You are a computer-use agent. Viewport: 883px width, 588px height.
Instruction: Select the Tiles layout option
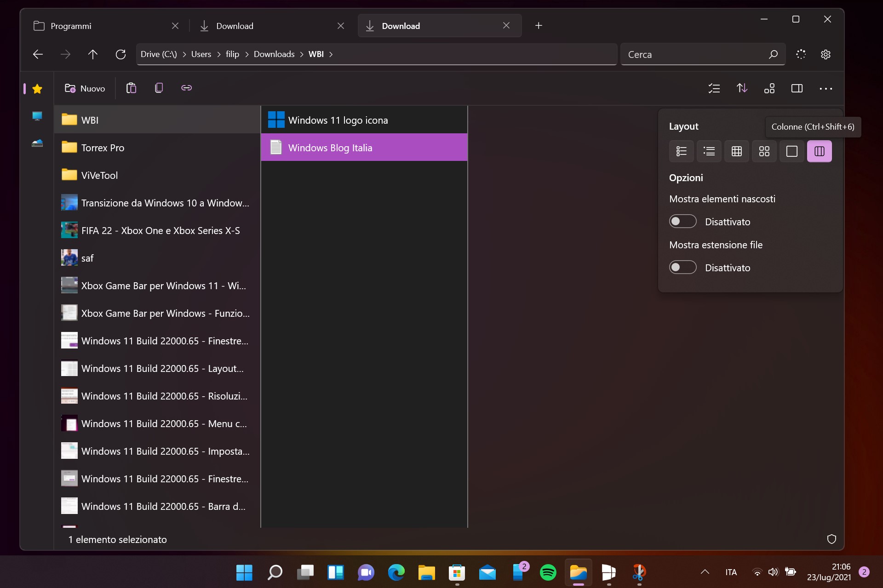click(x=764, y=151)
